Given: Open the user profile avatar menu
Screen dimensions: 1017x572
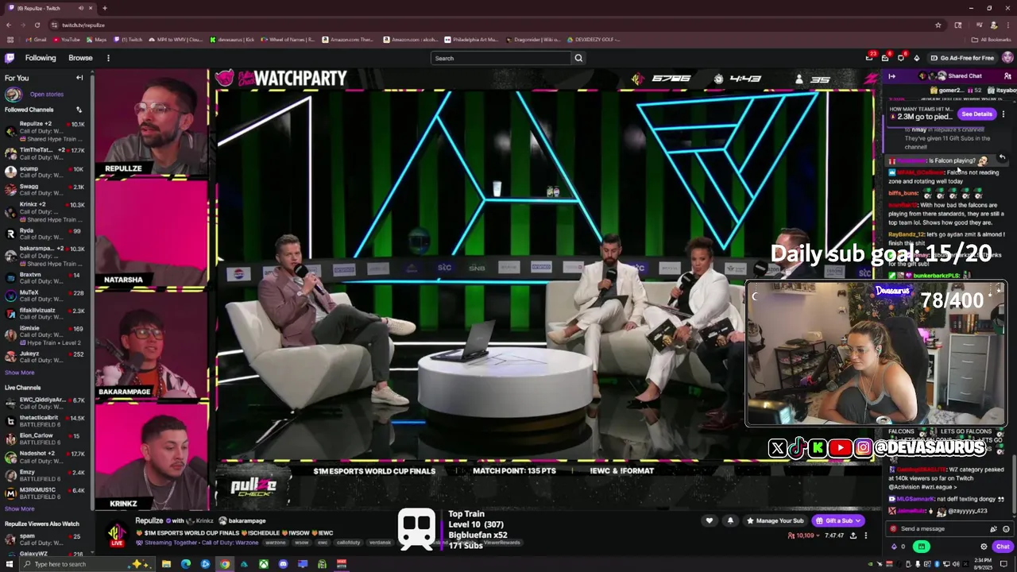Looking at the screenshot, I should [x=1007, y=58].
